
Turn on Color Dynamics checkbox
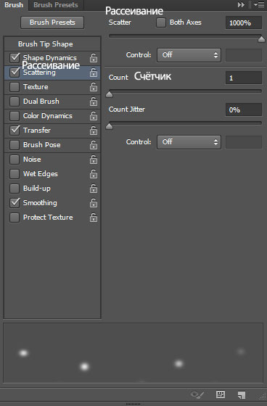tap(15, 116)
